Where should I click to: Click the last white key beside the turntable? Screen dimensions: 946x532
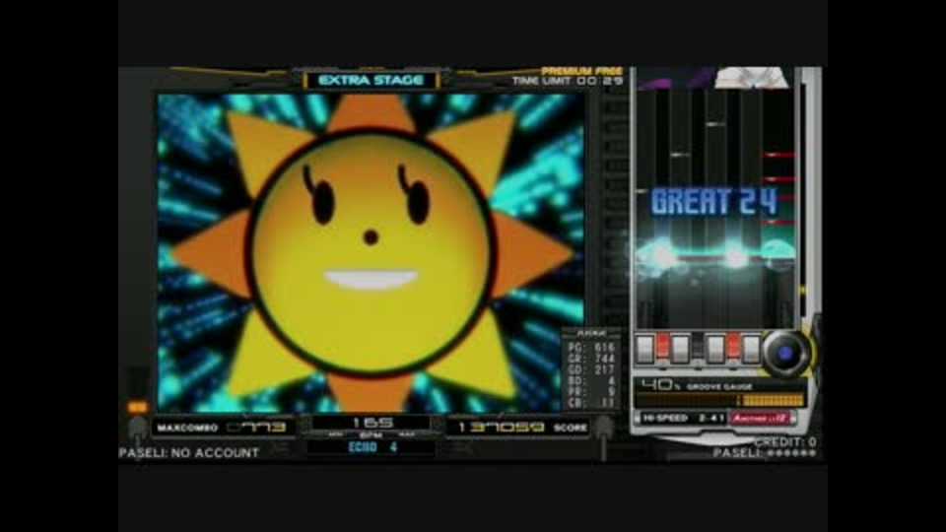[751, 349]
